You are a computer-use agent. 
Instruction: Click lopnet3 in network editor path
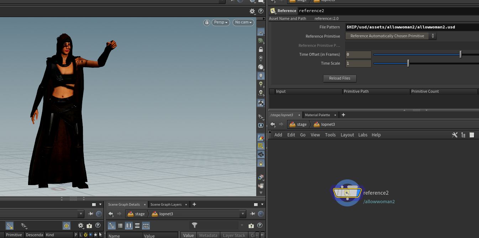point(325,124)
